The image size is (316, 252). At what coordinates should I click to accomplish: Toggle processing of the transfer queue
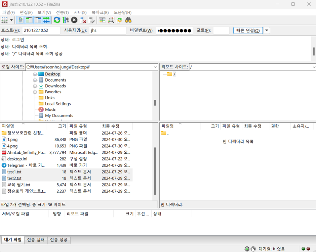point(66,20)
